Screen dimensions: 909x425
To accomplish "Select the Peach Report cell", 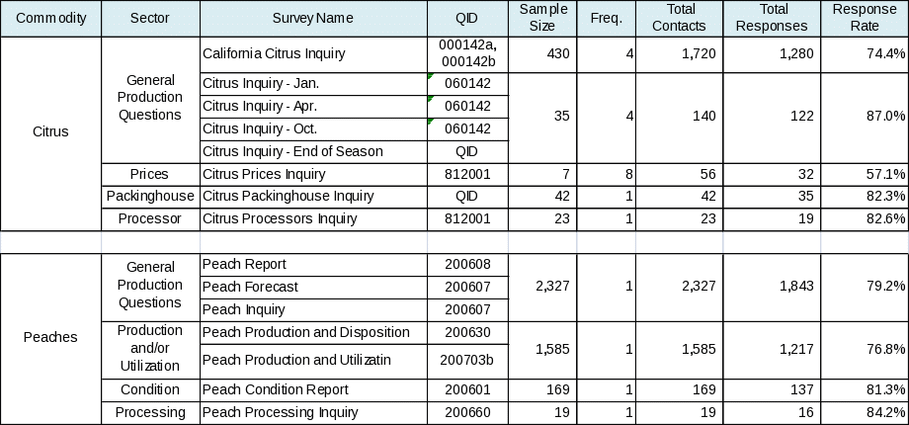I will click(x=313, y=265).
